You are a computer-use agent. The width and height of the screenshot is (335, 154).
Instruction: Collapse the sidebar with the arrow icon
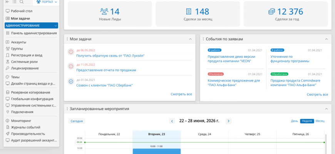[x=7, y=2]
